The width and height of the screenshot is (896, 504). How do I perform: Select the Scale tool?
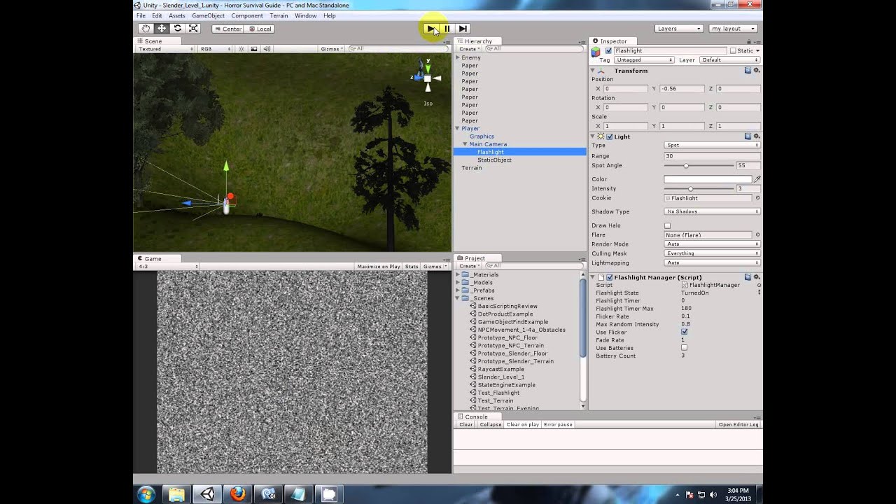[x=194, y=29]
